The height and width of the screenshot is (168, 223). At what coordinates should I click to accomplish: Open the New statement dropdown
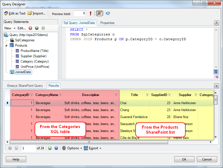9,28
